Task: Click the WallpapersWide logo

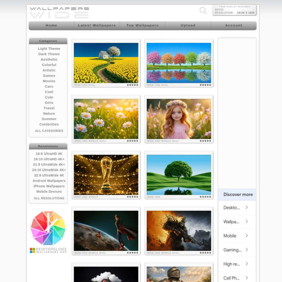Action: [x=59, y=13]
